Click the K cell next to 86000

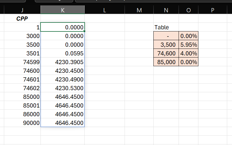tap(63, 114)
